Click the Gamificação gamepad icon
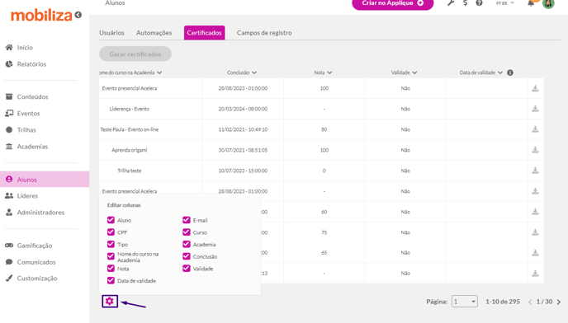The width and height of the screenshot is (568, 323). [x=9, y=246]
